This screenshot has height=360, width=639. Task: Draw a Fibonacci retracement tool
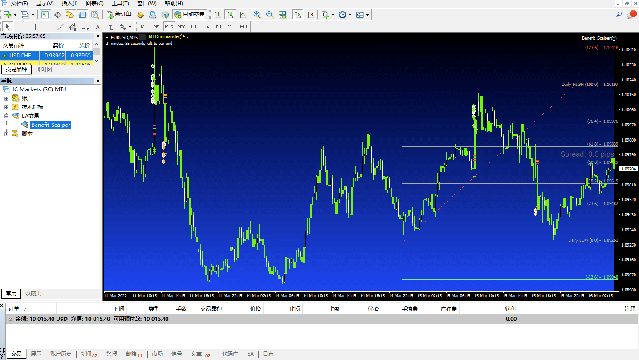84,26
